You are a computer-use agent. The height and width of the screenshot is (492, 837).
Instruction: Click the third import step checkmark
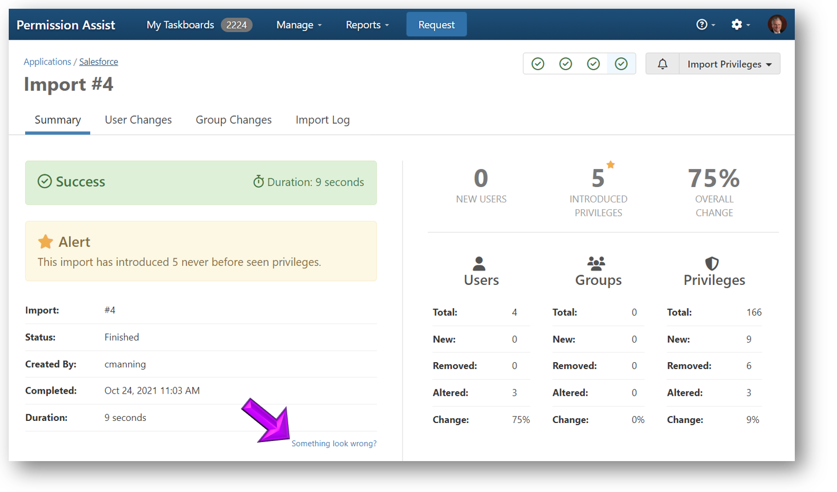(x=594, y=64)
